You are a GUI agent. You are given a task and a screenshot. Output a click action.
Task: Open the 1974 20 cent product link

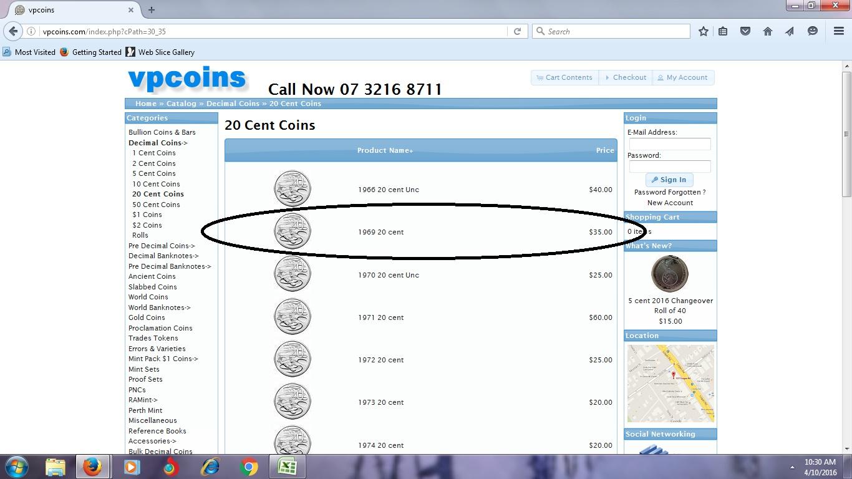380,445
